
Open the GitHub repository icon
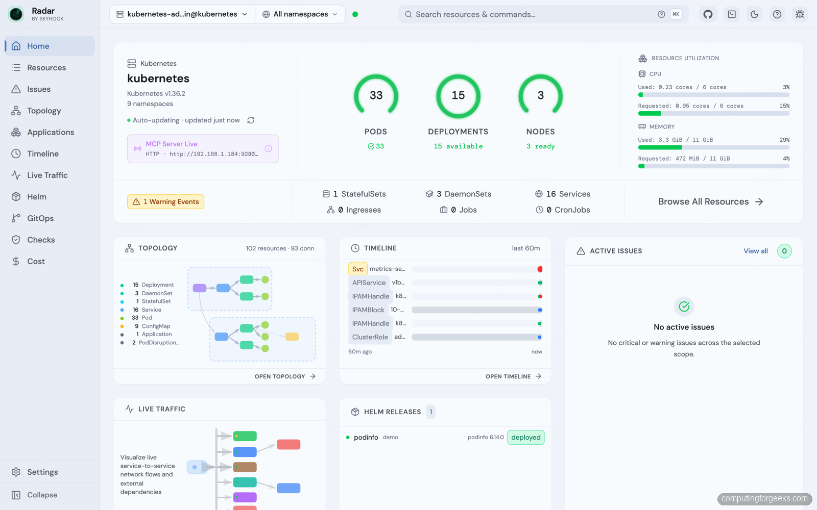[x=708, y=14]
